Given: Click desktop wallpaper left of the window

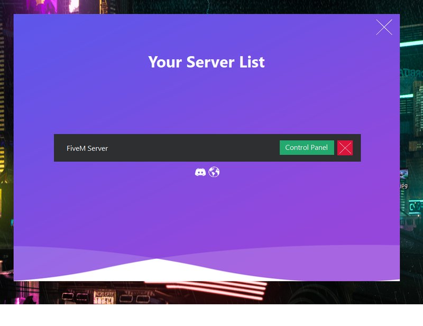Looking at the screenshot, I should pos(6,159).
